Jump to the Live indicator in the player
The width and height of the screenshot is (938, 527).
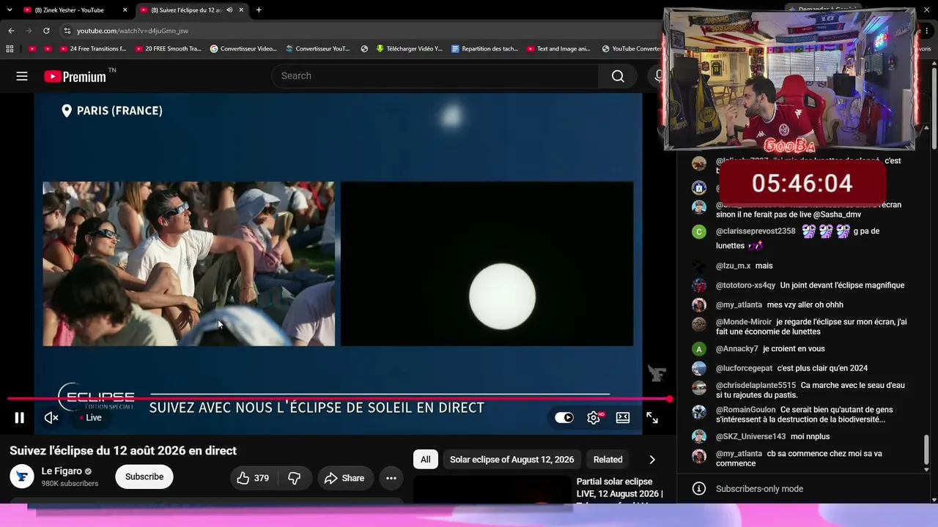[89, 418]
